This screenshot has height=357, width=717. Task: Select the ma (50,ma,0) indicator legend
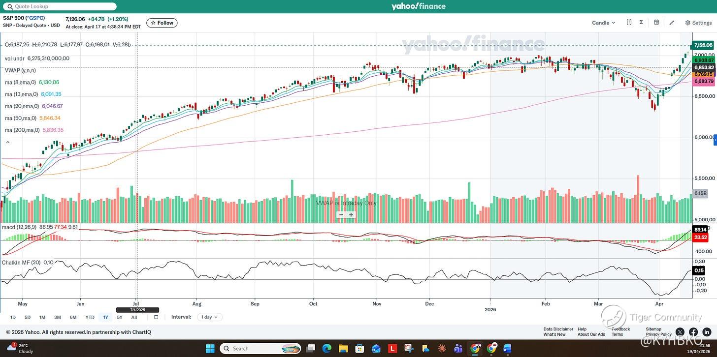click(x=33, y=118)
